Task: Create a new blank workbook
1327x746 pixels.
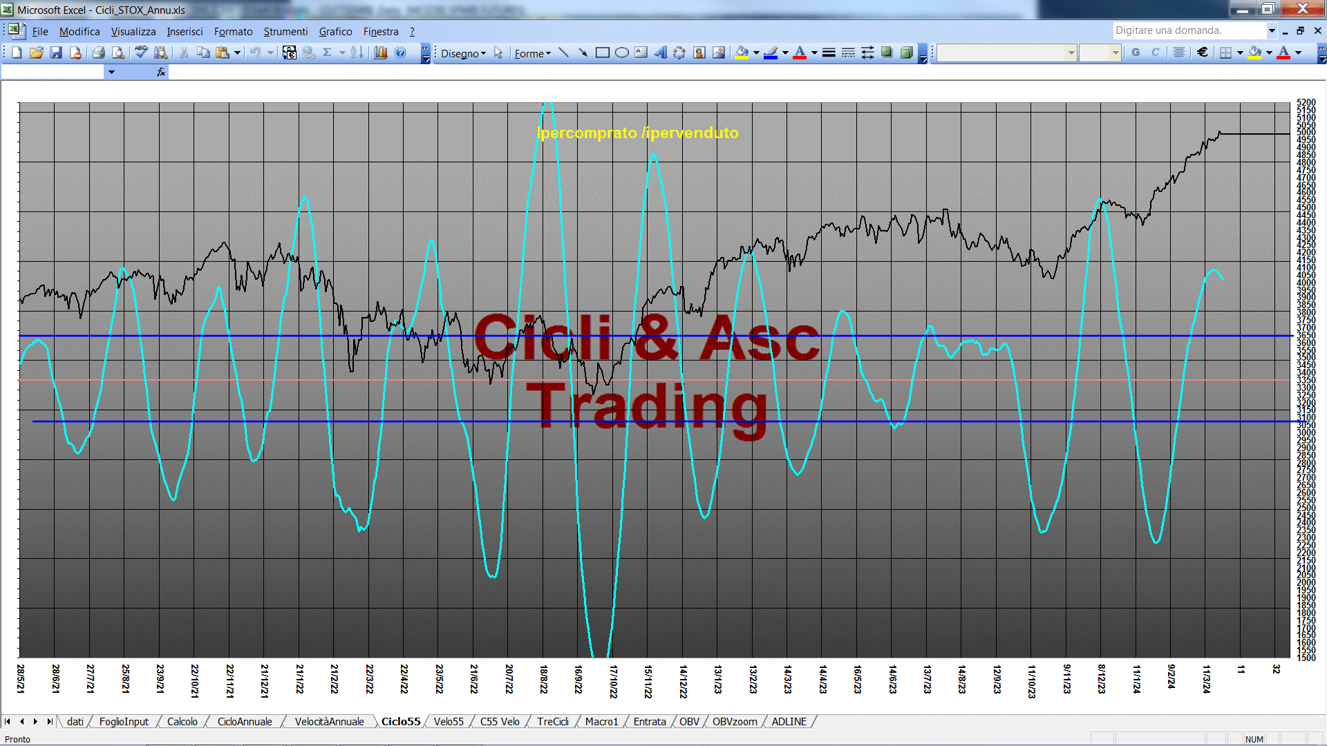Action: (x=17, y=52)
